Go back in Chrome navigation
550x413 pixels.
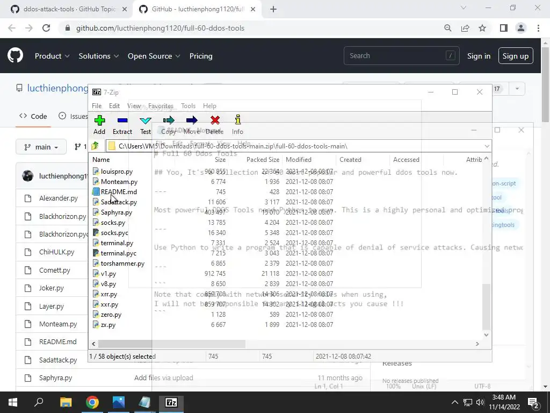[12, 28]
